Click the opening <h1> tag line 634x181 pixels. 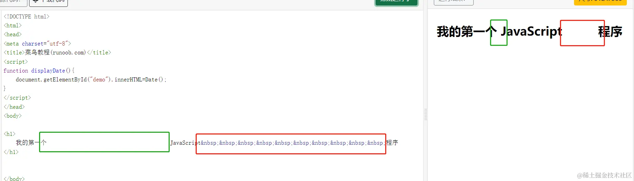pos(10,134)
